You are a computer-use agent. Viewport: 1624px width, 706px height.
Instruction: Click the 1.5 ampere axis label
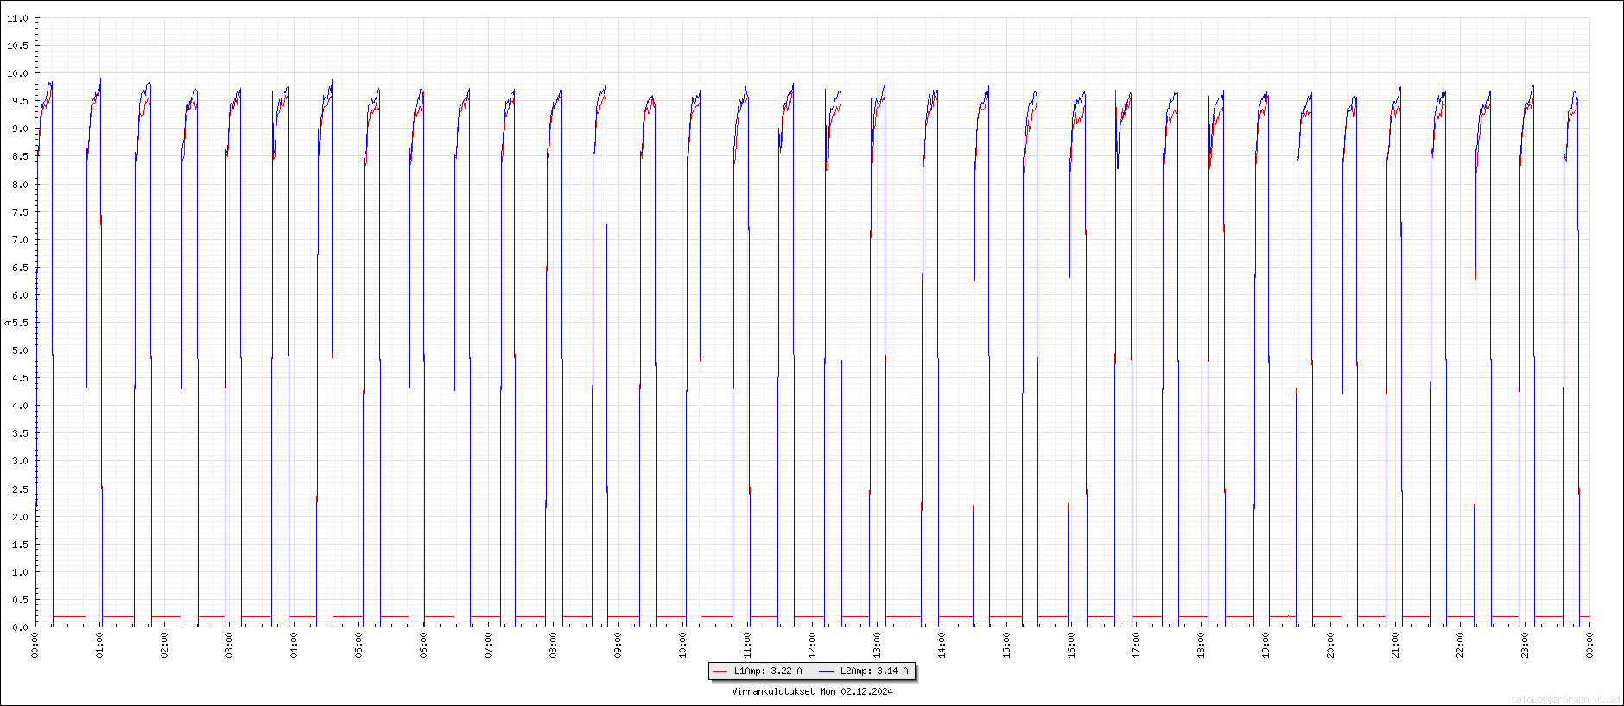tap(20, 545)
